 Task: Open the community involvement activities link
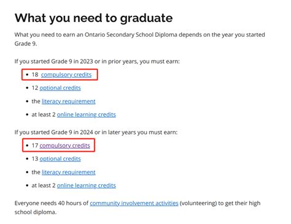coord(134,203)
